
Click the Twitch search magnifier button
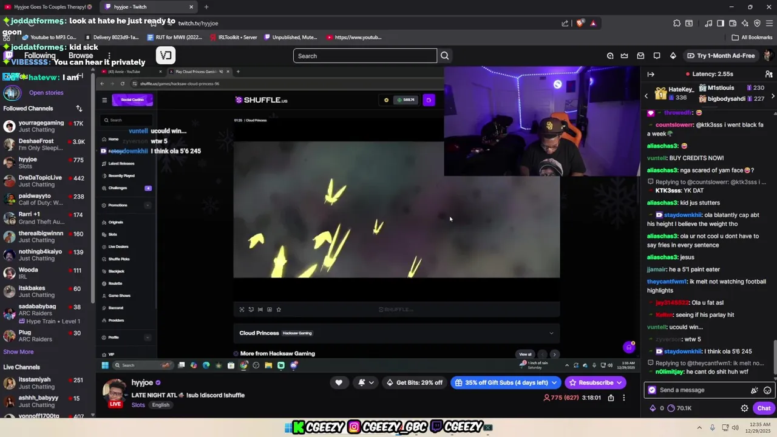click(444, 56)
